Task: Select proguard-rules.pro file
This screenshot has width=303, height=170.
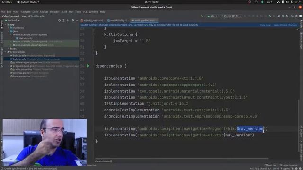Action: 45,66
